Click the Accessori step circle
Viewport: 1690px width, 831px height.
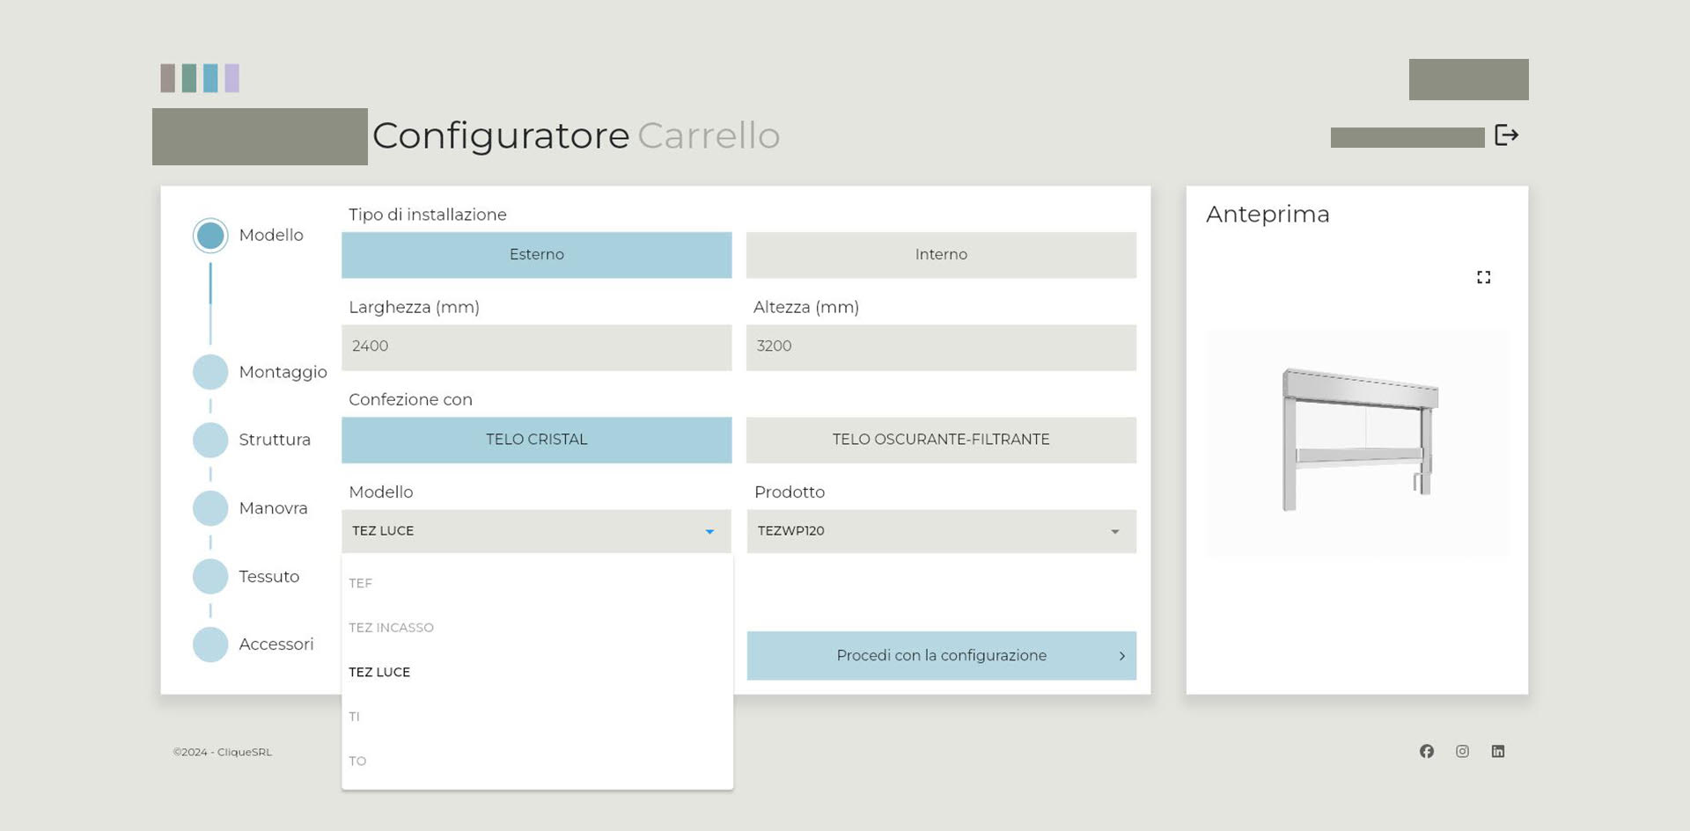coord(210,645)
